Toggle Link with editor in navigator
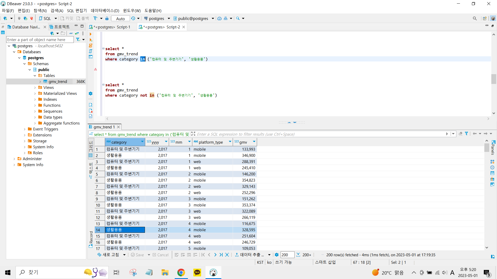 pyautogui.click(x=77, y=33)
